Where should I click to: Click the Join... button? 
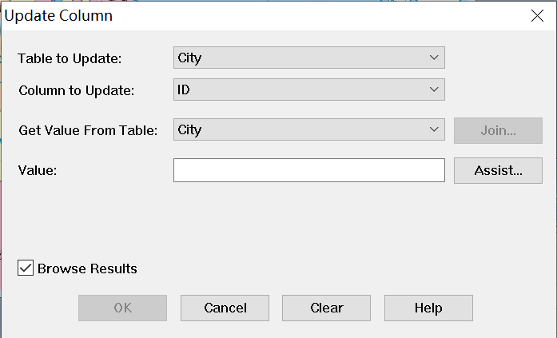(498, 130)
